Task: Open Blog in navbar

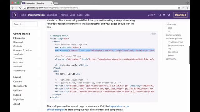Action: 87,15
